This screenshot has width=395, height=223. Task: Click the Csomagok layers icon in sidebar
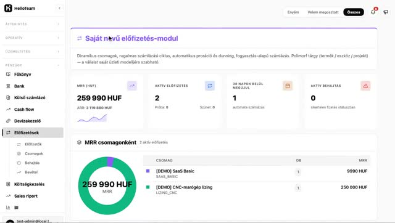pos(19,153)
